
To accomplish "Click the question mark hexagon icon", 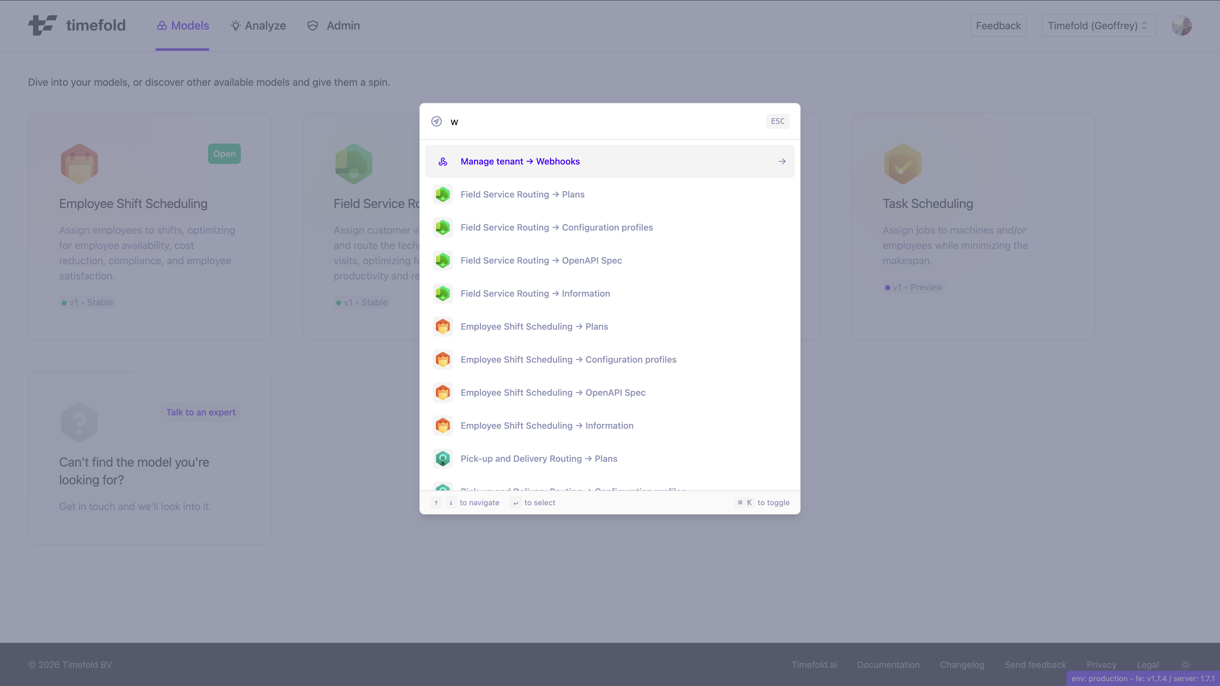I will (x=79, y=422).
